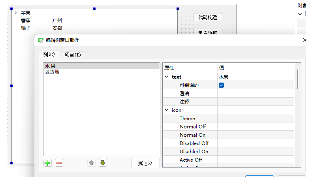Viewport: 312px width, 177px height.
Task: Collapse the 对象 panel chevron at right
Action: tap(300, 14)
